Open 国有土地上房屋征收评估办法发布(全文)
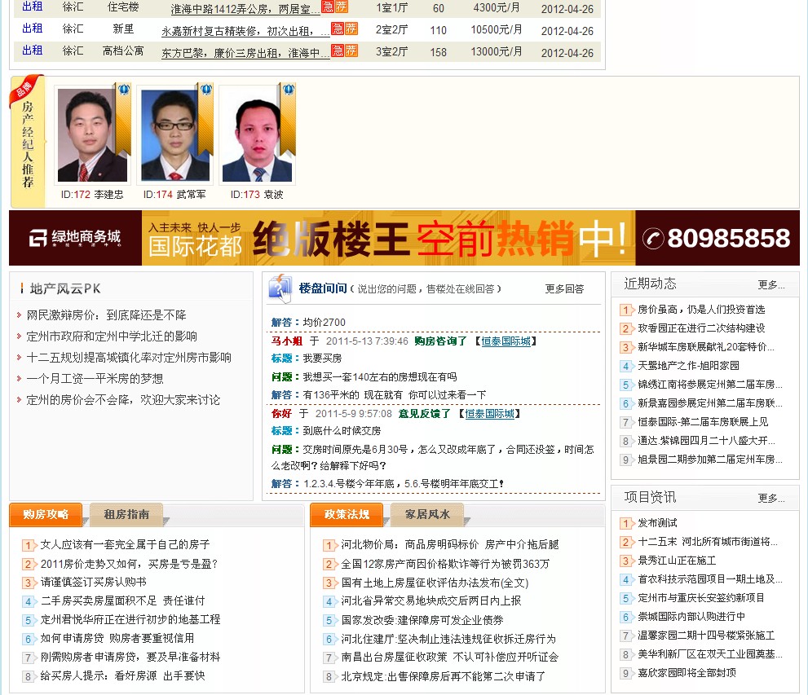This screenshot has width=808, height=695. point(435,583)
